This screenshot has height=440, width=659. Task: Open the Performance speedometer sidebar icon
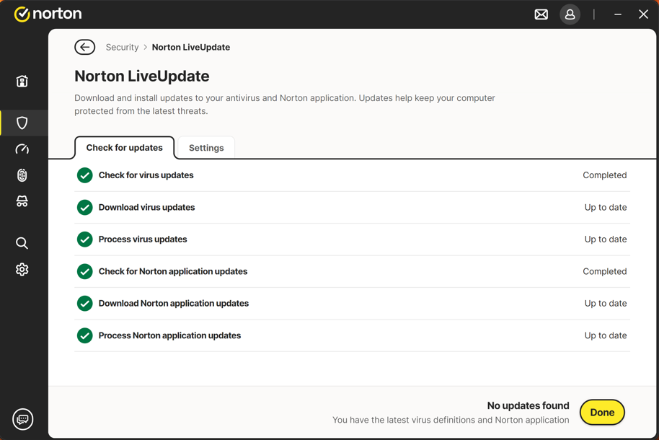tap(22, 149)
